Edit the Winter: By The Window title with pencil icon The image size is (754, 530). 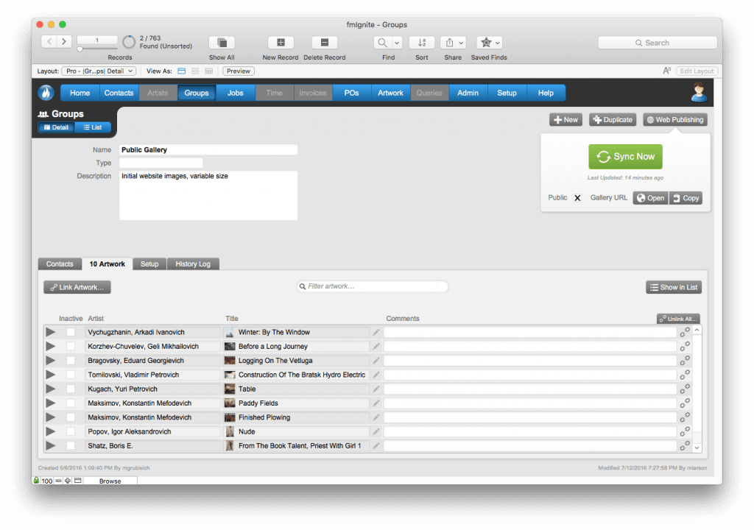[376, 331]
